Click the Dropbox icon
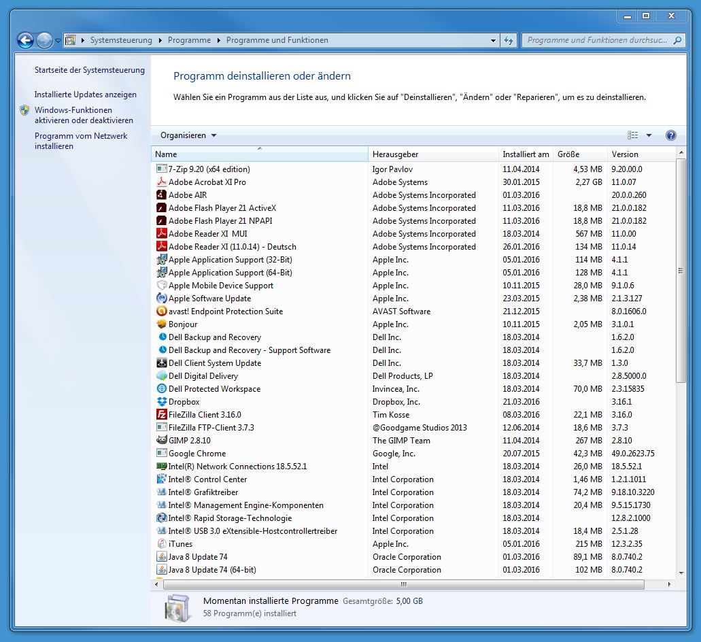701x642 pixels. point(161,402)
